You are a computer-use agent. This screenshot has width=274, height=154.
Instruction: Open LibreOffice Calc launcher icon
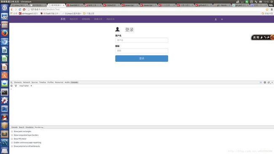pos(5,58)
